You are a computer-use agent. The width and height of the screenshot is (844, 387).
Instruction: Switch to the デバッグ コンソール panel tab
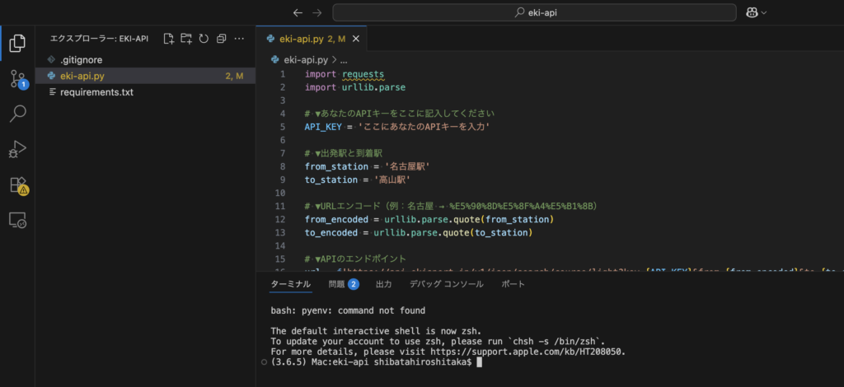[x=446, y=284]
